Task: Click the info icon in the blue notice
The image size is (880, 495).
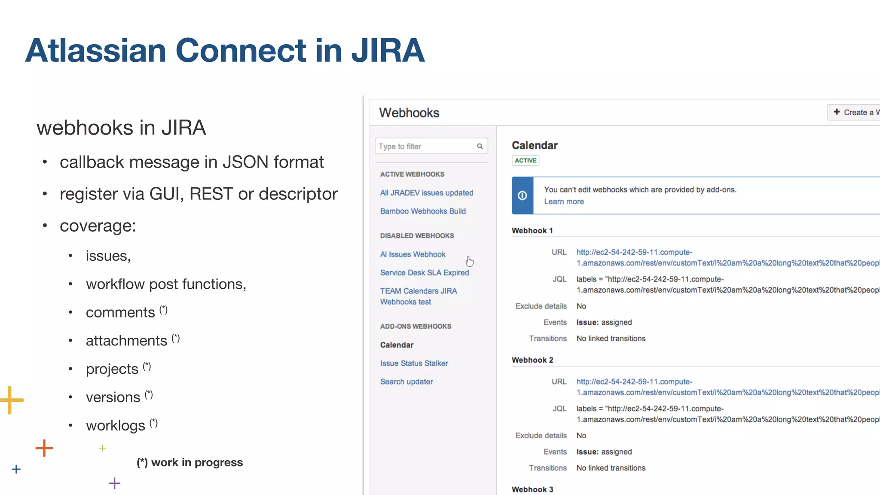Action: click(x=522, y=196)
